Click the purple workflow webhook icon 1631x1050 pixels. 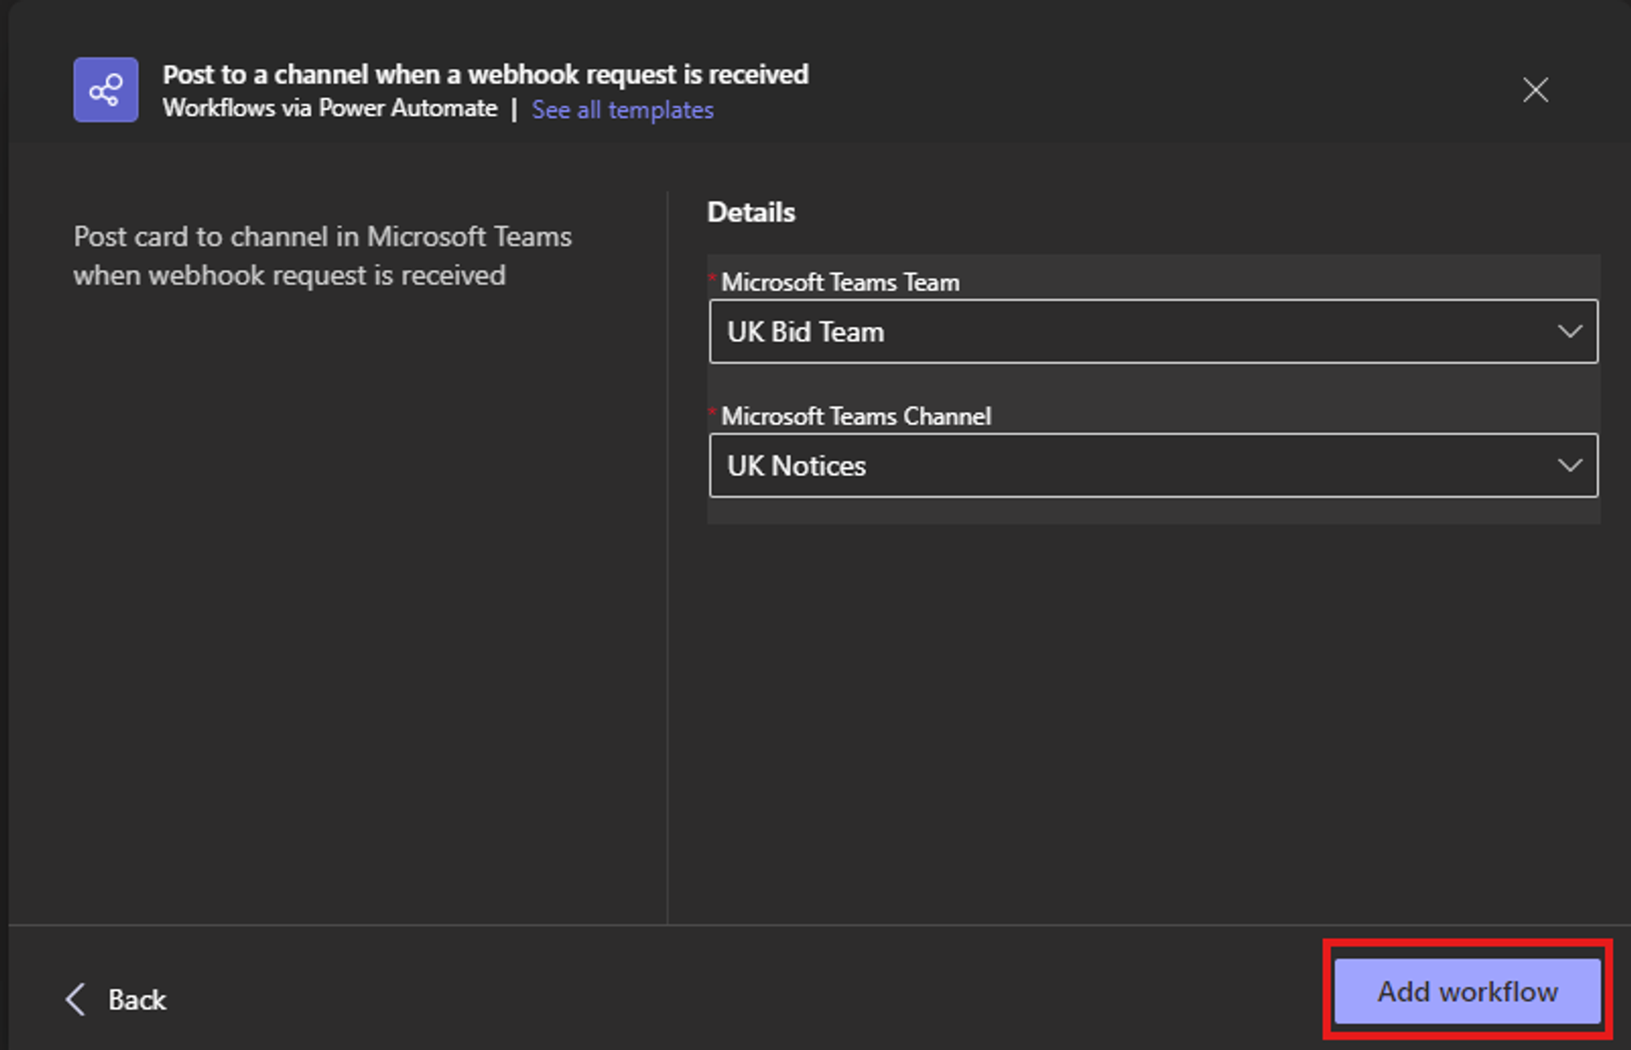coord(105,90)
